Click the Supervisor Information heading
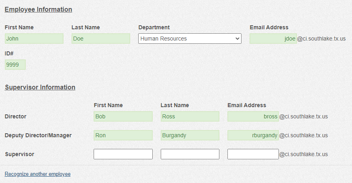 [x=40, y=87]
